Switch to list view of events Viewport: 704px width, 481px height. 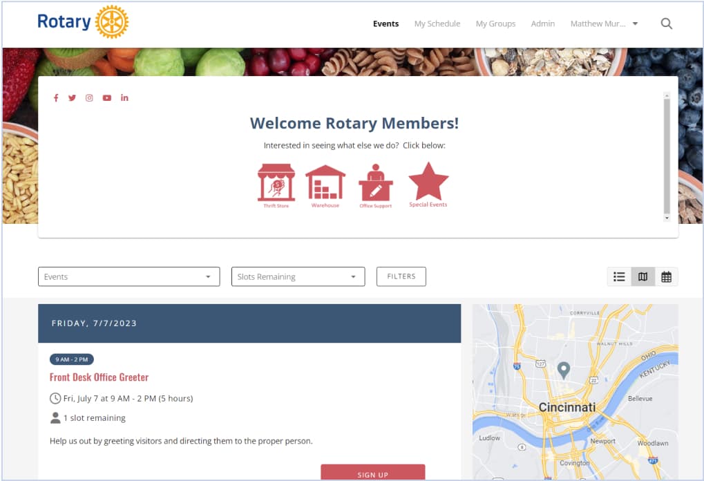618,276
